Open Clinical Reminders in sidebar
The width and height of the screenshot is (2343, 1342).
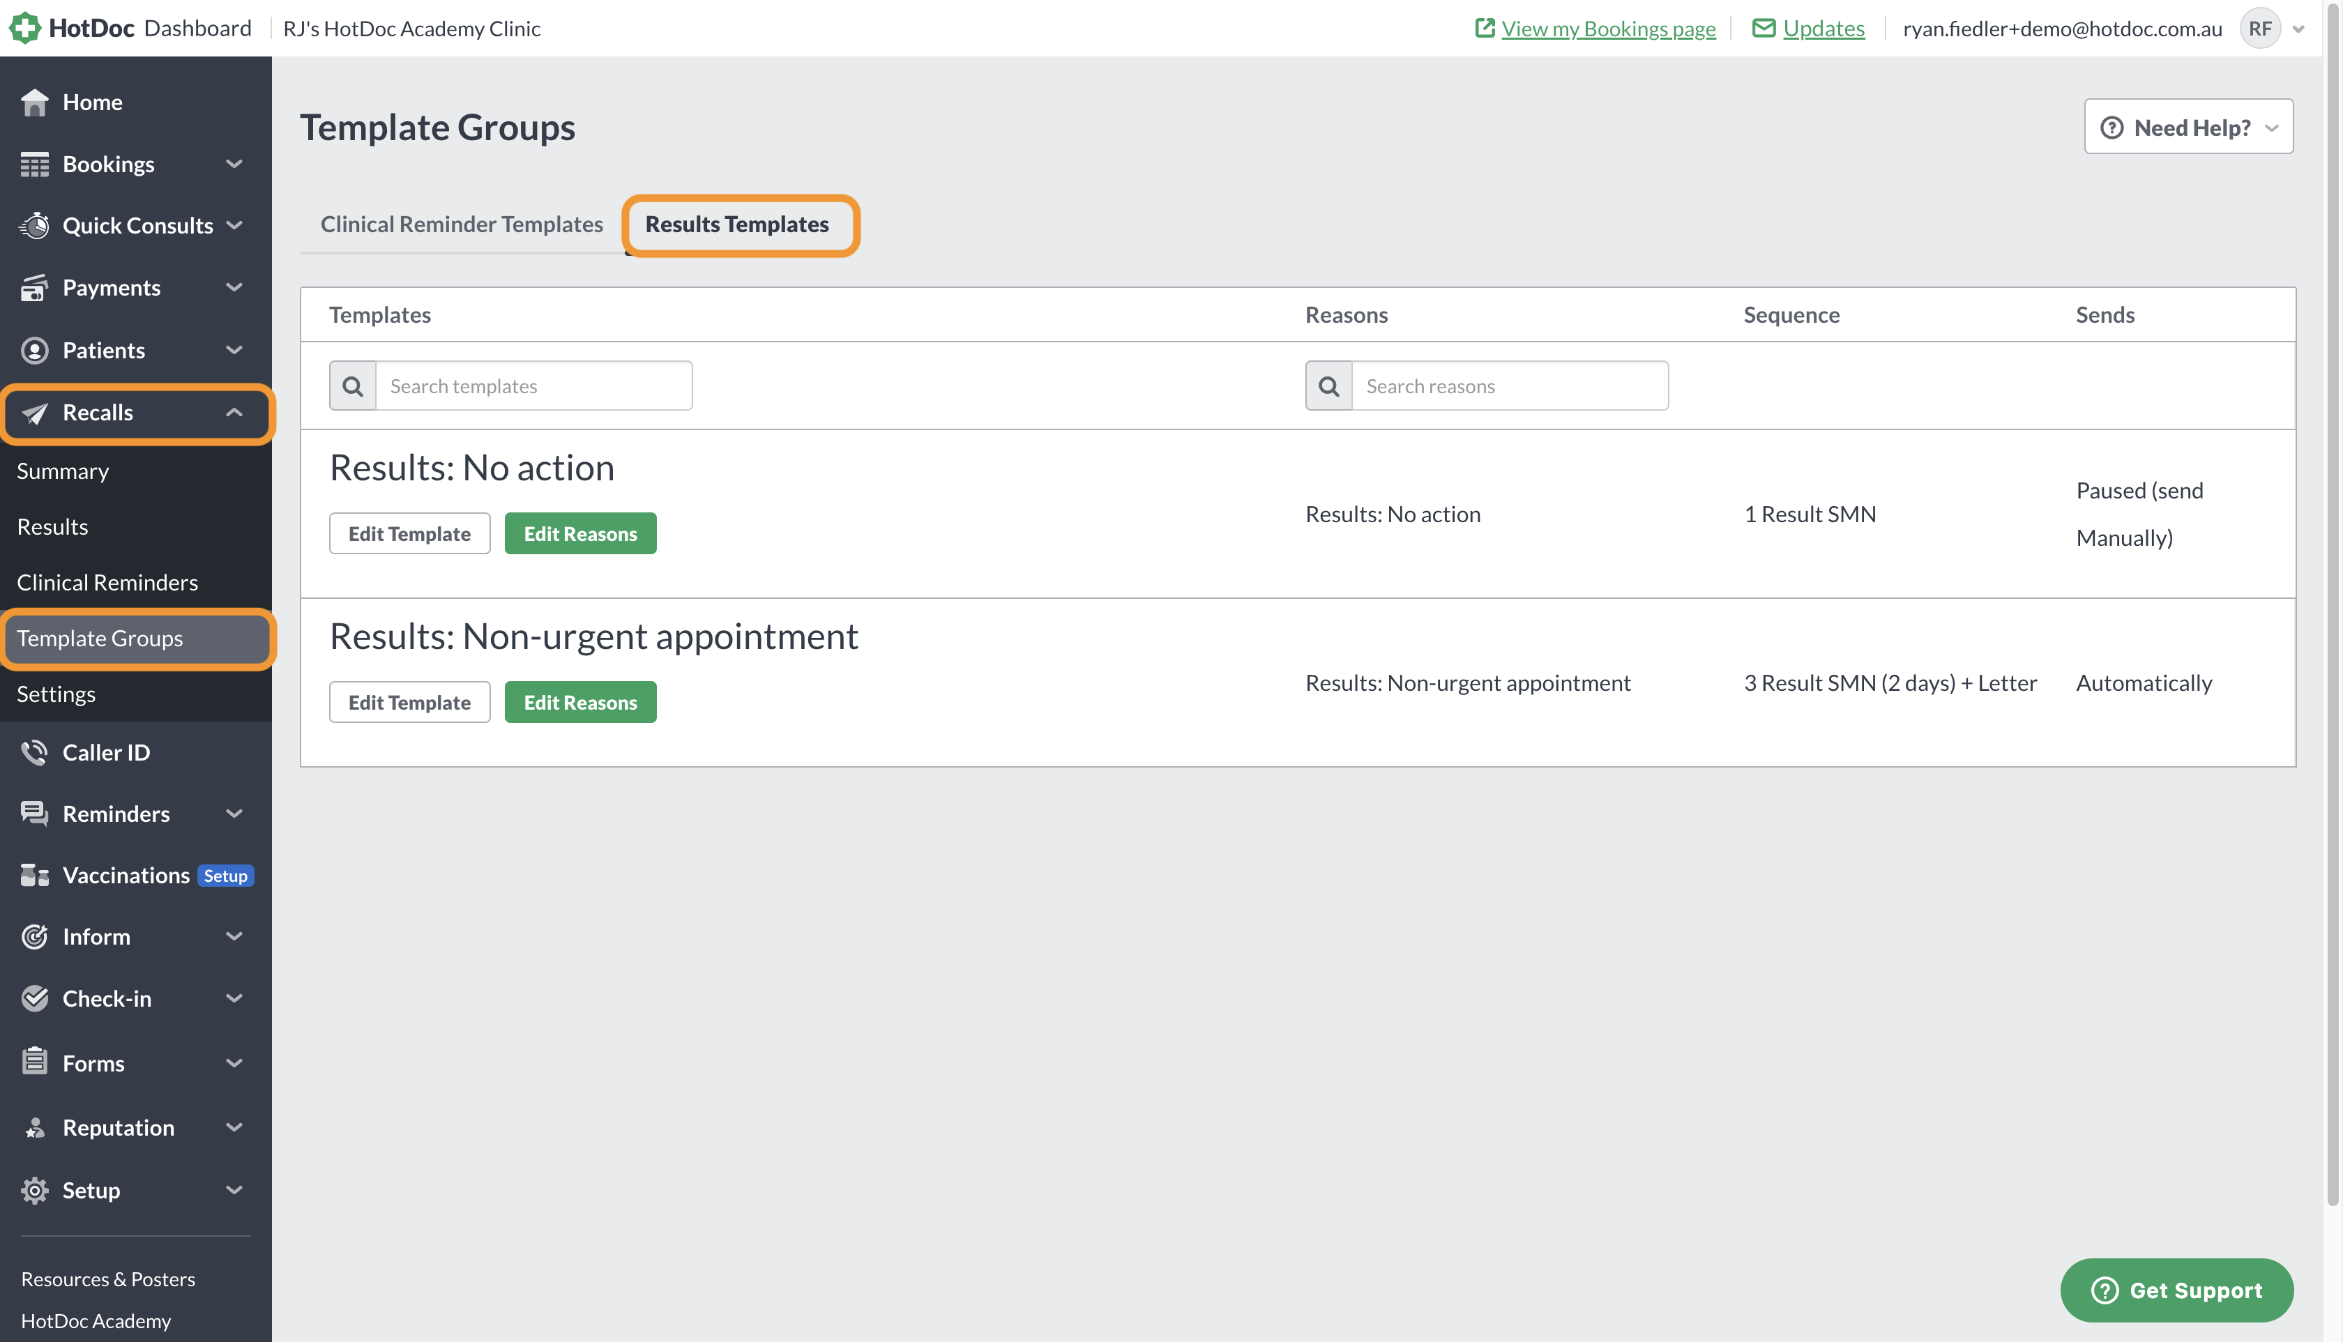click(107, 583)
